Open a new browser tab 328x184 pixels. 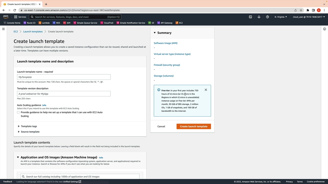click(x=46, y=4)
